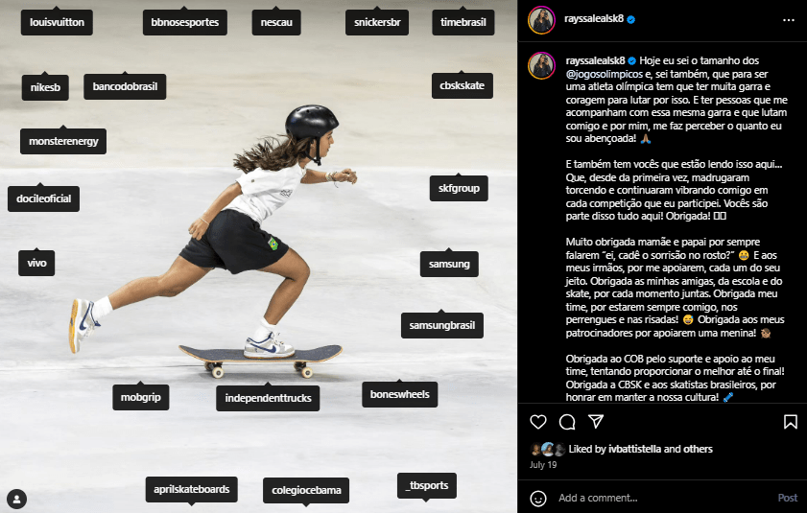
Task: Click into Add a comment field
Action: [664, 498]
